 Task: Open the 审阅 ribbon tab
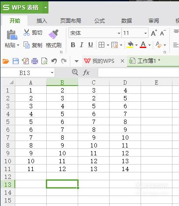point(154,21)
